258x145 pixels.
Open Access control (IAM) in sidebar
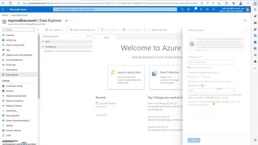(x=15, y=45)
